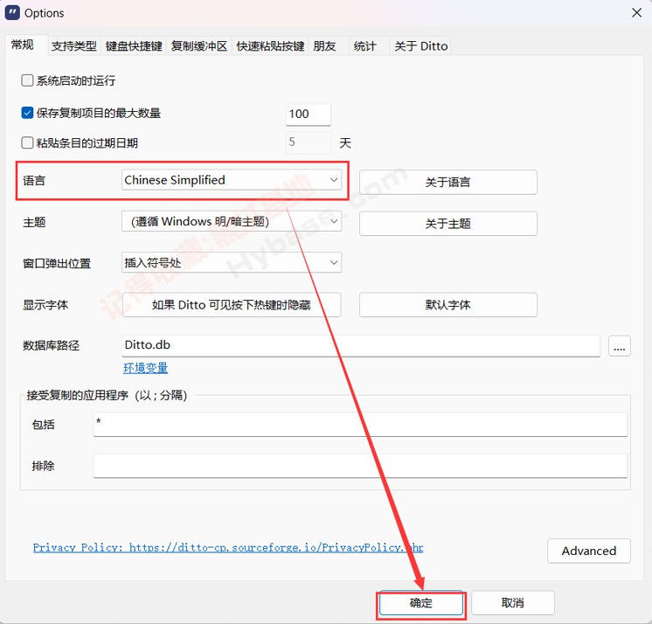Click the 关于主题 button
The height and width of the screenshot is (624, 652).
[447, 224]
